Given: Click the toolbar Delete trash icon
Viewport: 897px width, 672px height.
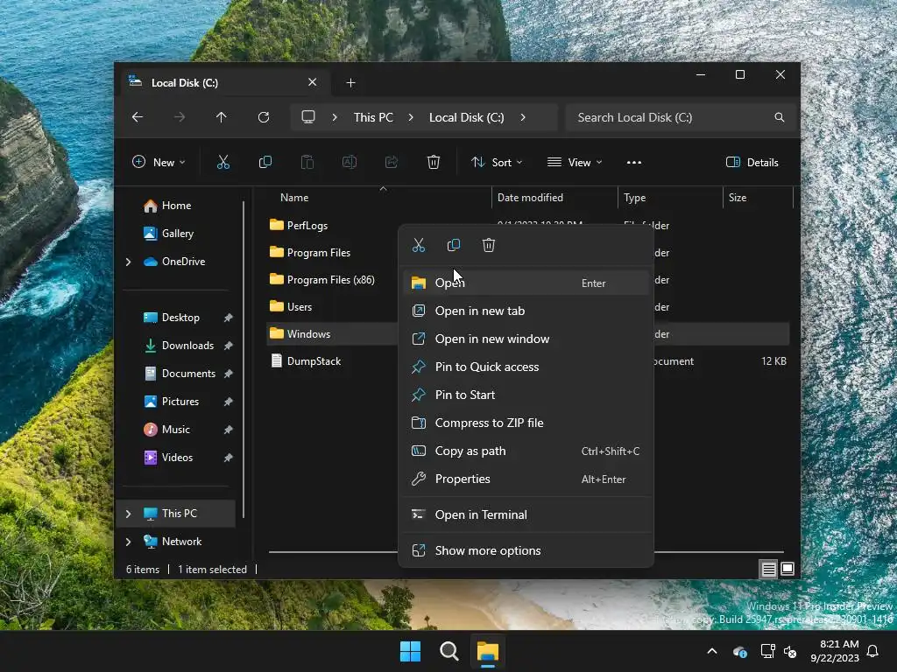Looking at the screenshot, I should click(434, 162).
